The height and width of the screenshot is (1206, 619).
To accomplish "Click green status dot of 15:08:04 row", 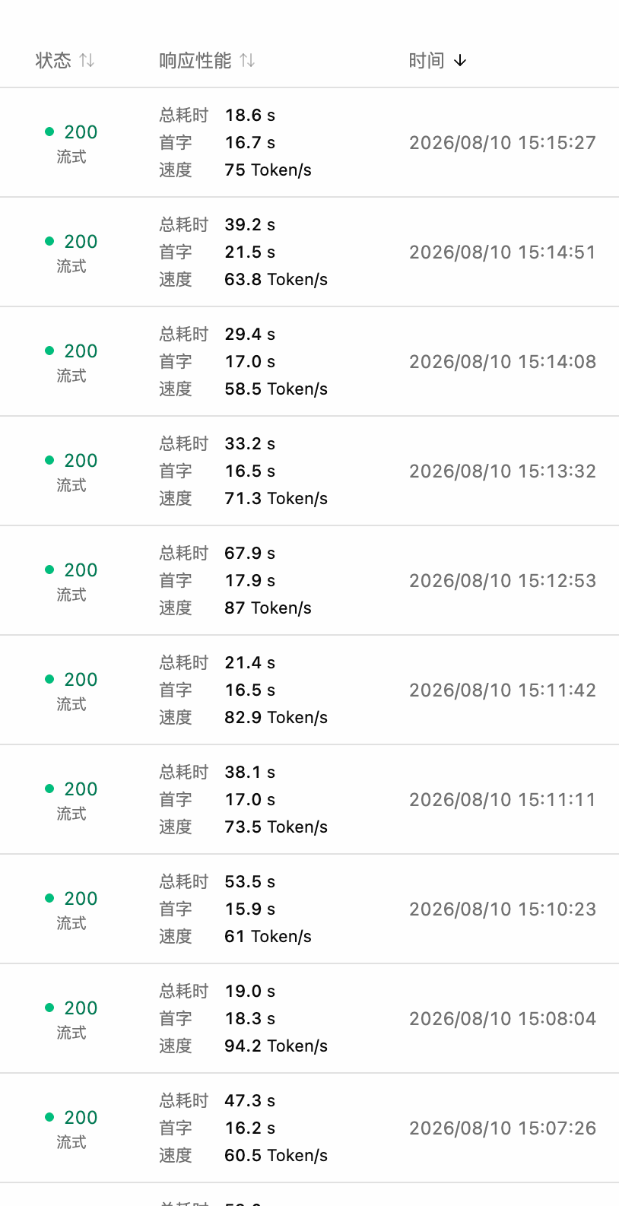I will click(x=49, y=1008).
